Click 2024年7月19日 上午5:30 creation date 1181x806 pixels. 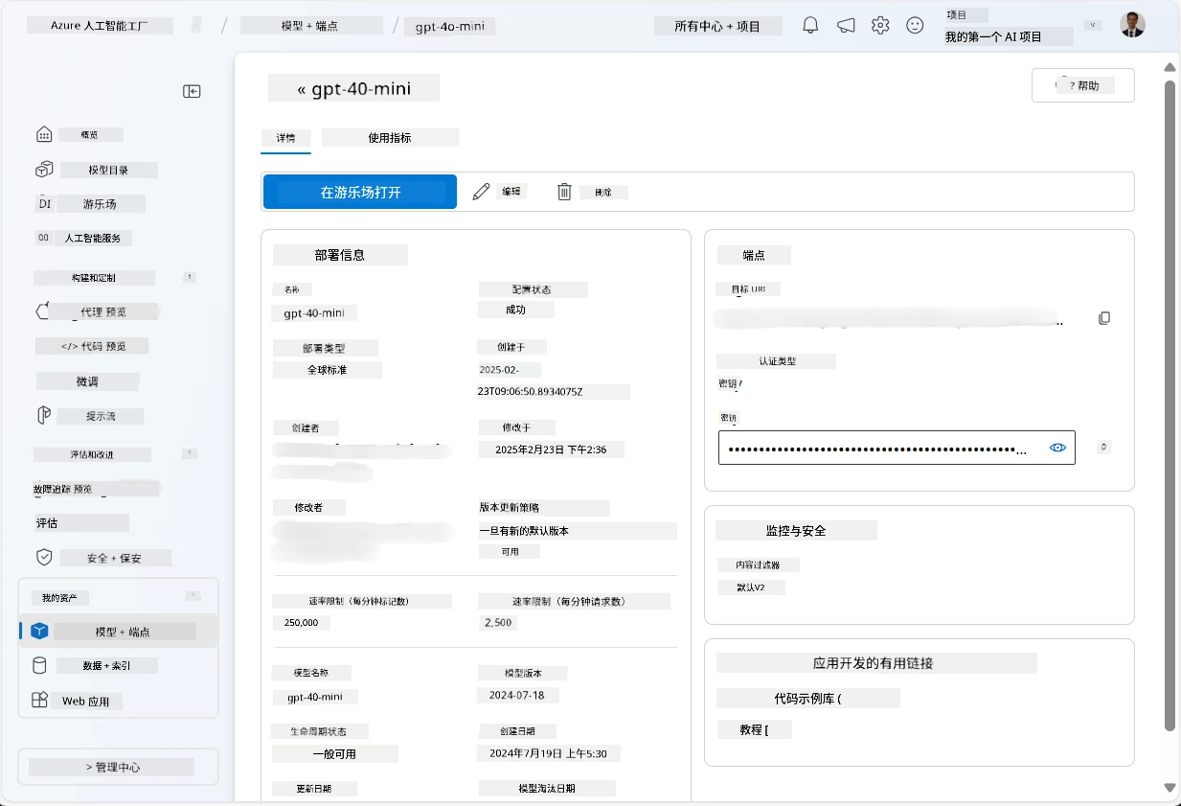coord(549,754)
